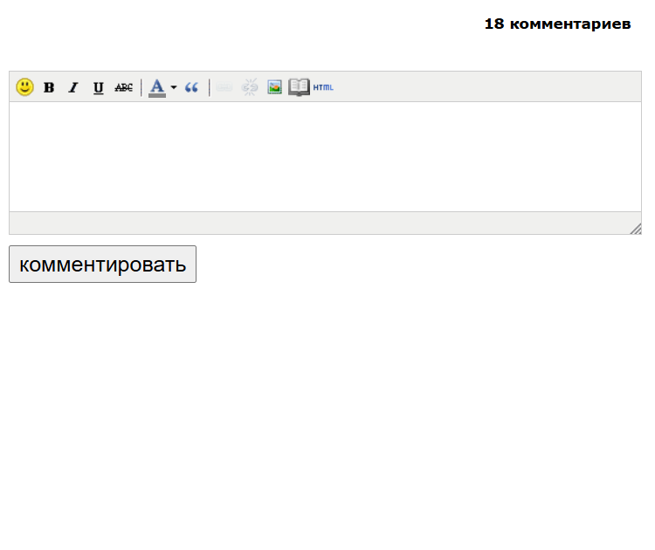Click the 18 комментариев heading

coord(558,24)
